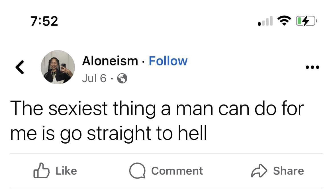Tap the first line of the post text
Image resolution: width=333 pixels, height=192 pixels.
pos(157,109)
